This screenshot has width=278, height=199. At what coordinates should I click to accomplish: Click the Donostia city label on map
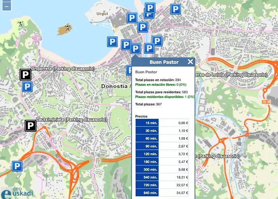point(116,86)
